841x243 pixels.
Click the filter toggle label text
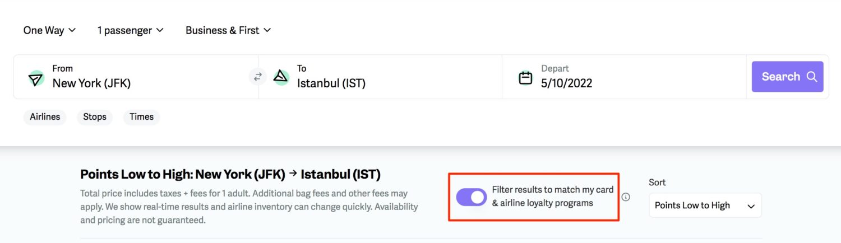tap(553, 197)
